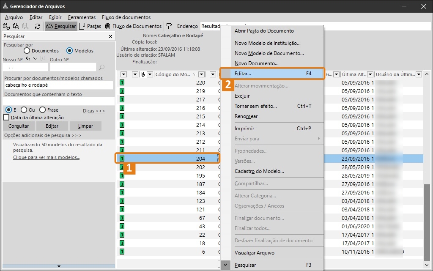The width and height of the screenshot is (433, 271).
Task: Click the refresh arrows toolbar icon
Action: tap(38, 26)
